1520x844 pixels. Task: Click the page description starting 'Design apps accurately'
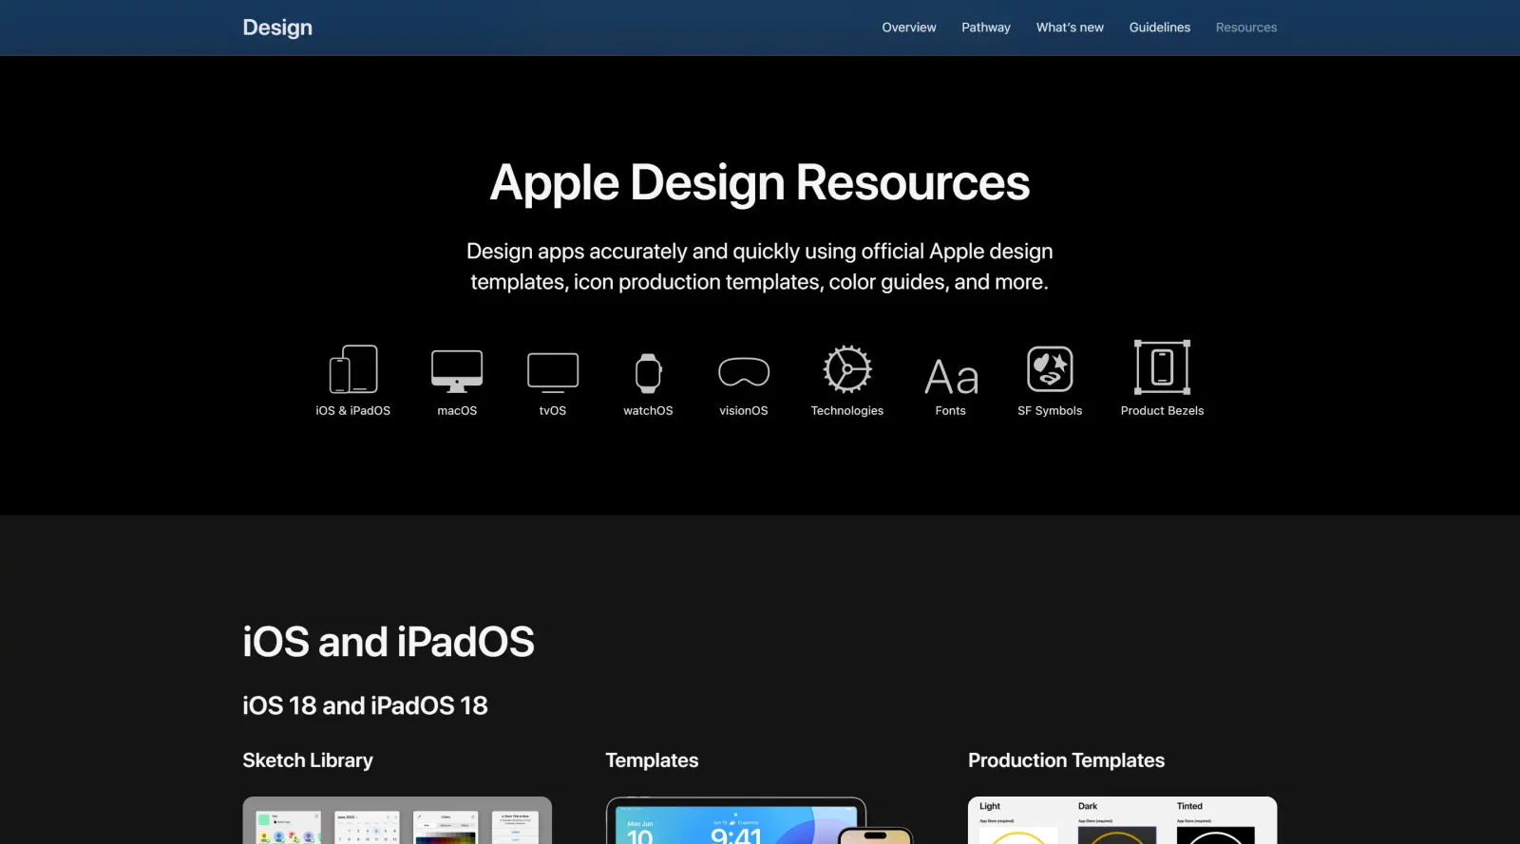(760, 267)
